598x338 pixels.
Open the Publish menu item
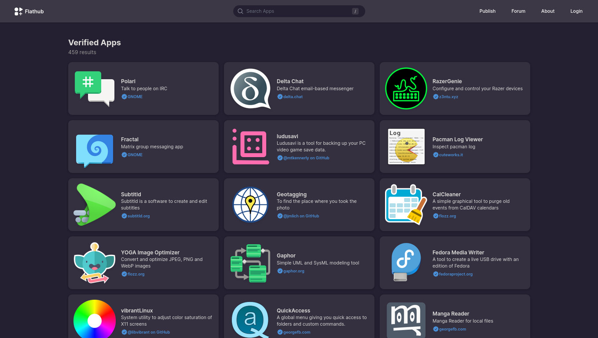[x=487, y=11]
